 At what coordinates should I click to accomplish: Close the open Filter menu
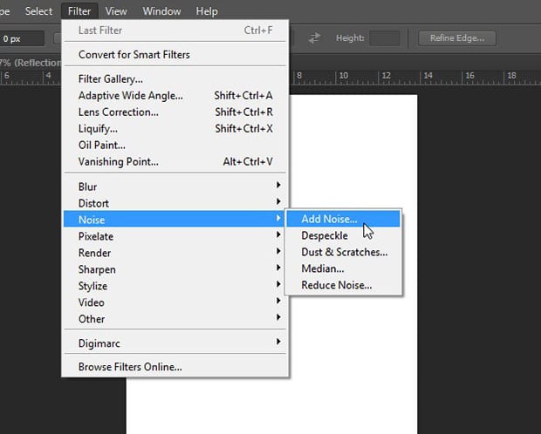[x=79, y=11]
